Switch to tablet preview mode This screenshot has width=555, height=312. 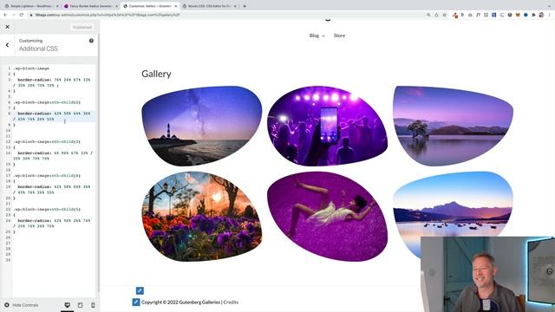(x=81, y=305)
